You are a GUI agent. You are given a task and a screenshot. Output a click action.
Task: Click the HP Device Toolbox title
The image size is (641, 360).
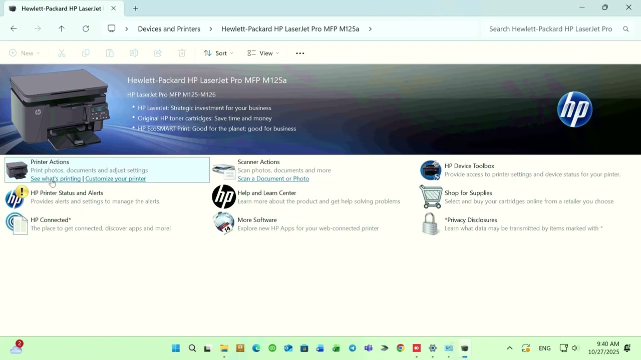pos(469,166)
